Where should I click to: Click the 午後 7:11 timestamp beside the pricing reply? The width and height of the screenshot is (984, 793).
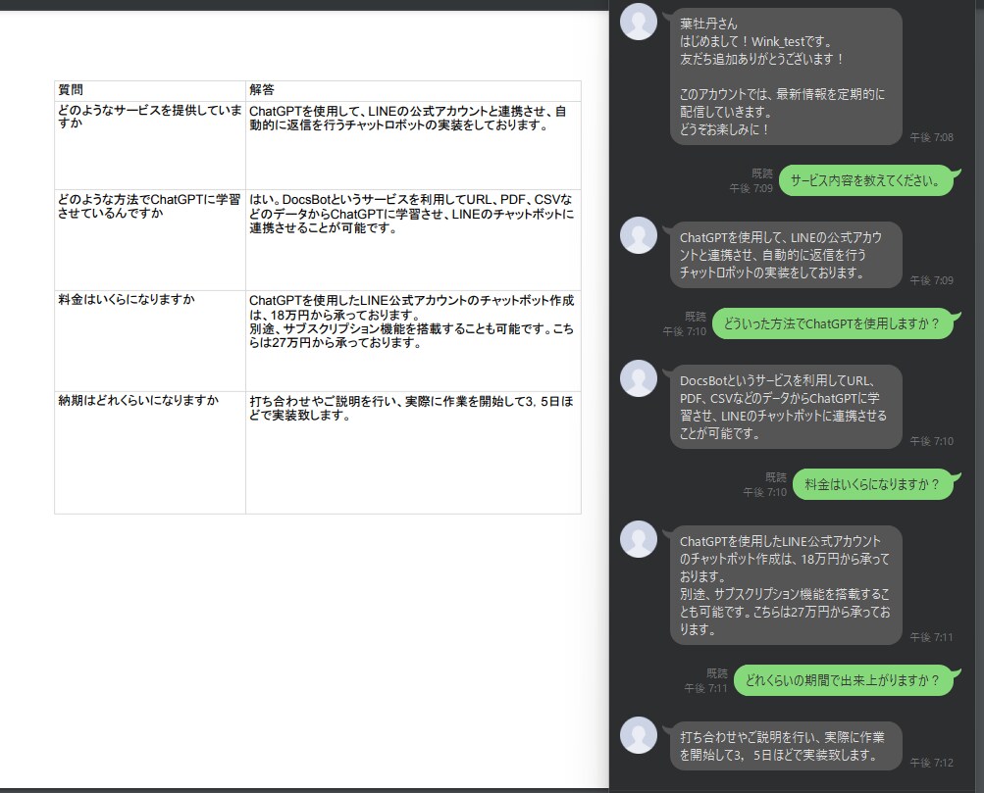(x=931, y=637)
